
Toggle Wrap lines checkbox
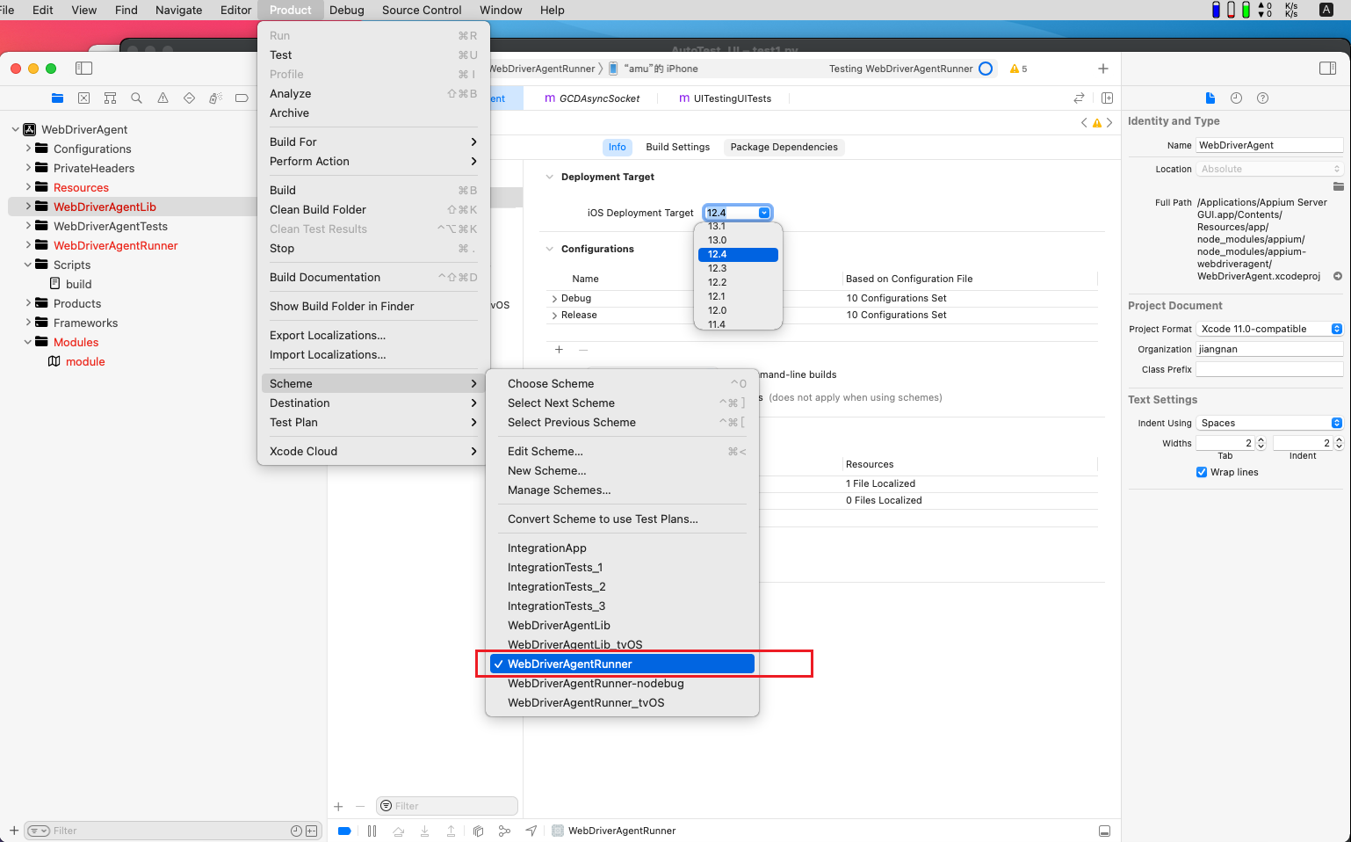click(x=1201, y=472)
